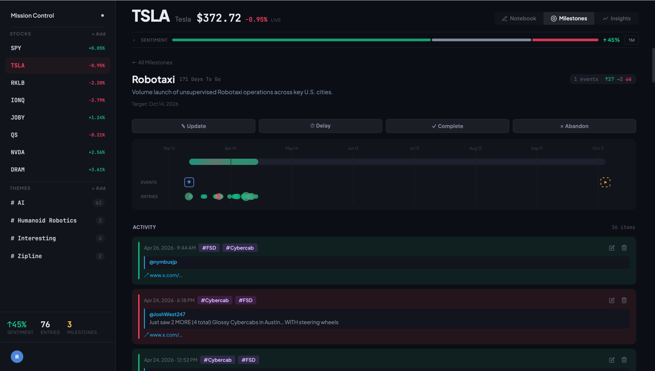Open @nymbusjp profile link
Image resolution: width=655 pixels, height=371 pixels.
(163, 262)
